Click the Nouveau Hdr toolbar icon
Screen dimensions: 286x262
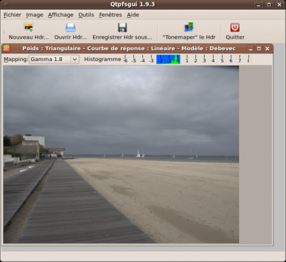coord(29,27)
